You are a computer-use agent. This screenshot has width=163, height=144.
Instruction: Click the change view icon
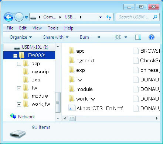pyautogui.click(x=118, y=37)
